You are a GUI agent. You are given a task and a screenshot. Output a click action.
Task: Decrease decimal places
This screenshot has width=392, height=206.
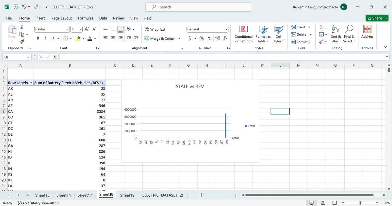(x=225, y=38)
